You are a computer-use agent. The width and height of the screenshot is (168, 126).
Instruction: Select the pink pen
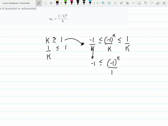[x=72, y=2]
